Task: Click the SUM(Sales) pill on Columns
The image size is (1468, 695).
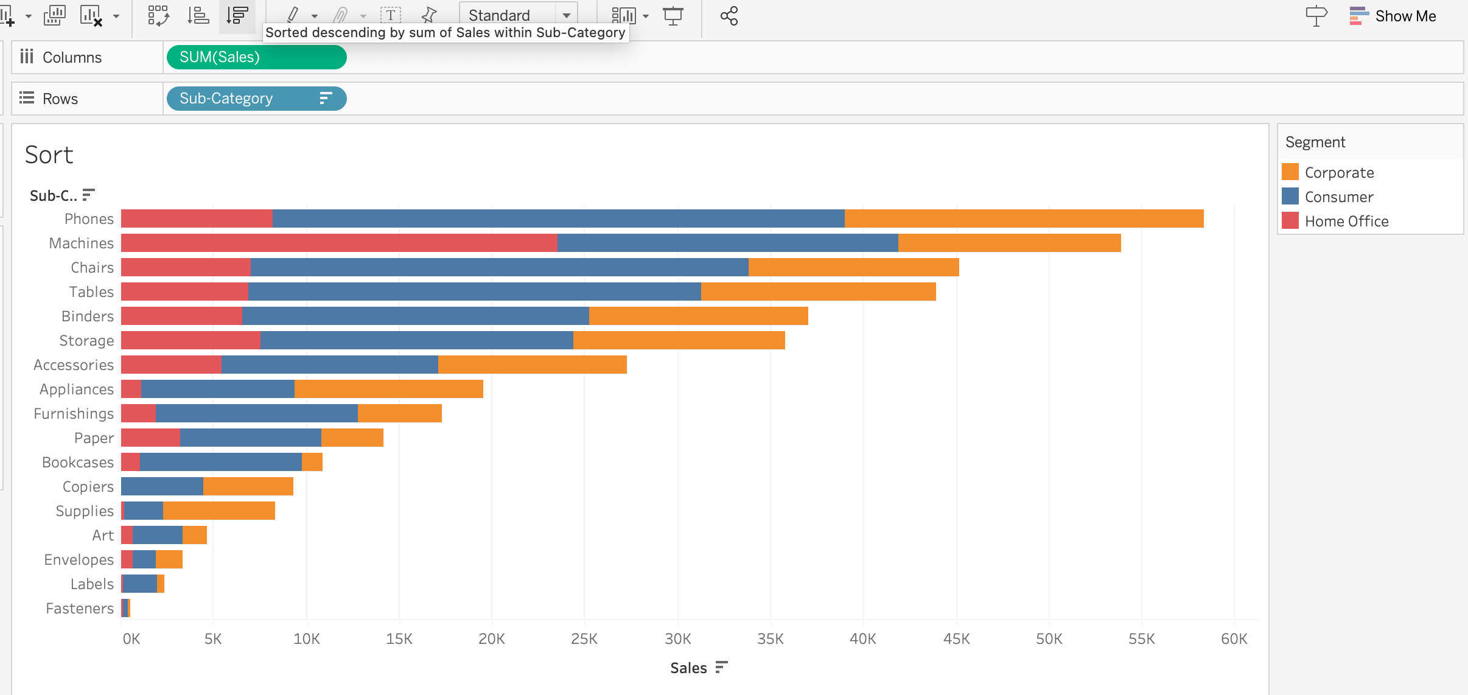Action: click(x=256, y=57)
